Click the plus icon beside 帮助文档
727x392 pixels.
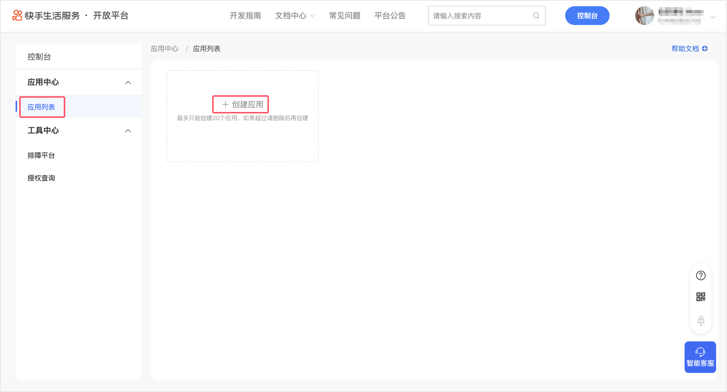705,49
